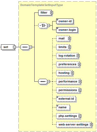Expand the limits element

[69, 47]
